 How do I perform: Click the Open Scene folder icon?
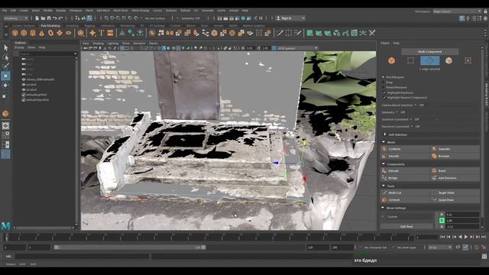[43, 18]
